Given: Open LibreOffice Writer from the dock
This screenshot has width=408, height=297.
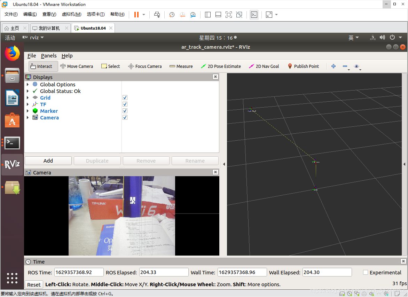Looking at the screenshot, I should tap(12, 98).
